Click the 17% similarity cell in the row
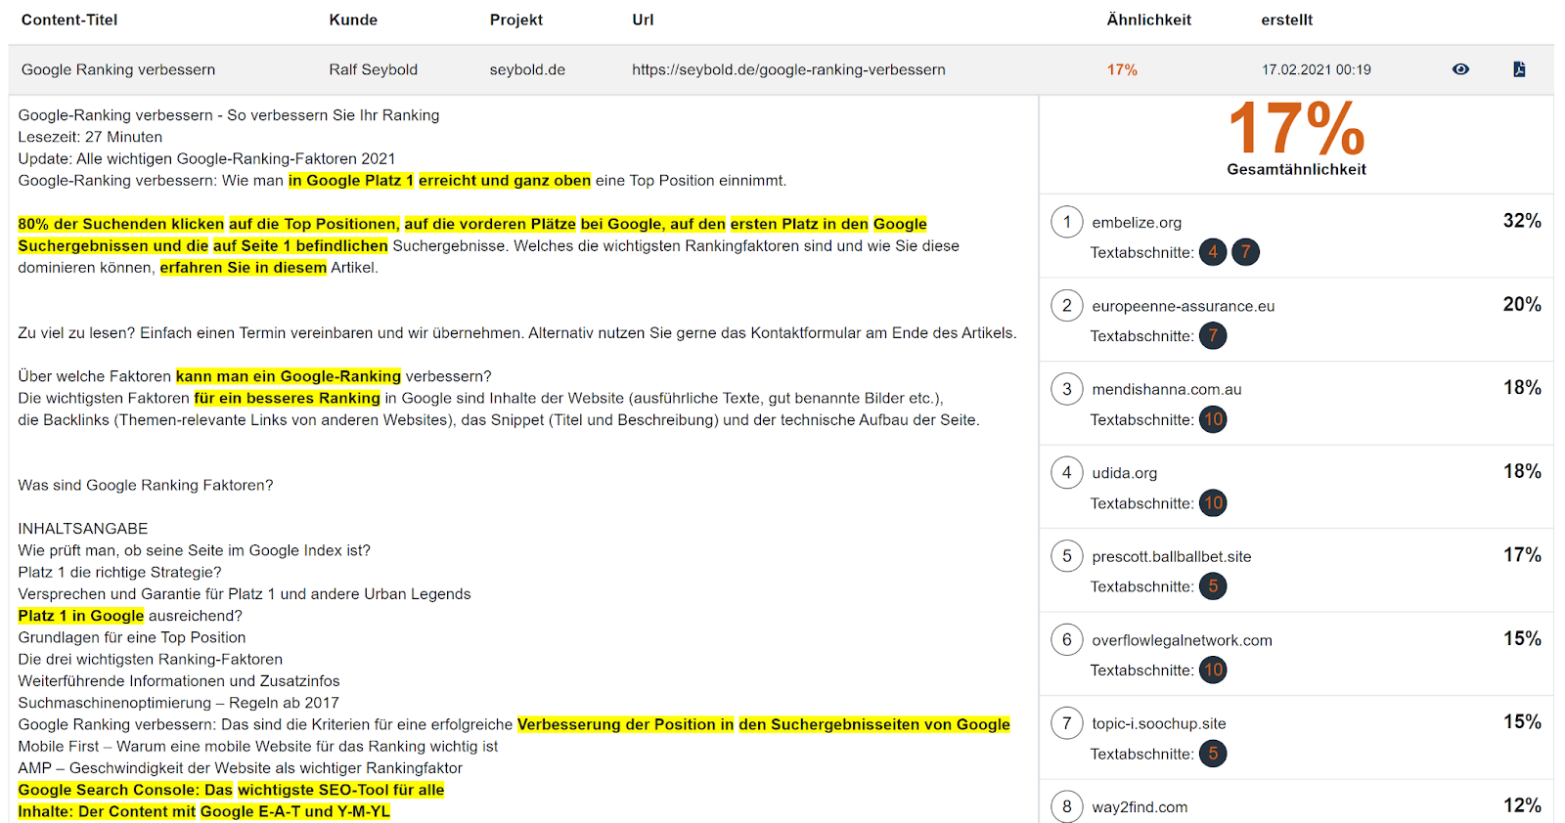Viewport: 1565px width, 823px height. point(1122,69)
